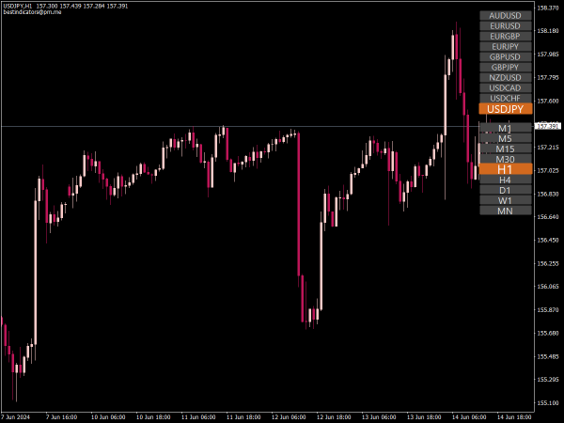
Task: Click the 156.255 price scale value
Action: [x=547, y=263]
